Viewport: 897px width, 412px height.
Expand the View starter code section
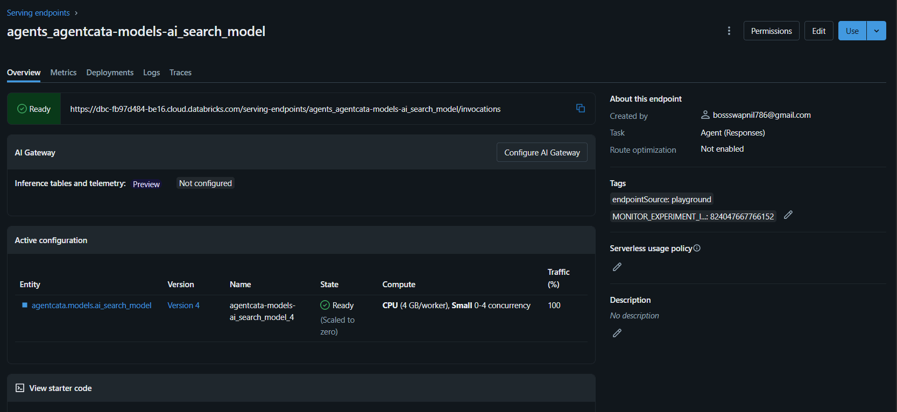click(301, 388)
